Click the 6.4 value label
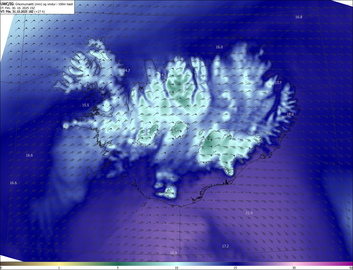This screenshot has width=353, height=270. [x=175, y=130]
